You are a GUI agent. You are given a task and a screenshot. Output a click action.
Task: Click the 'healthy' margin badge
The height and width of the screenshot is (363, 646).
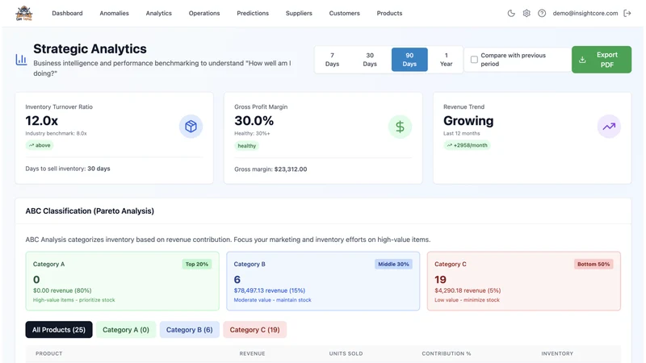point(247,146)
